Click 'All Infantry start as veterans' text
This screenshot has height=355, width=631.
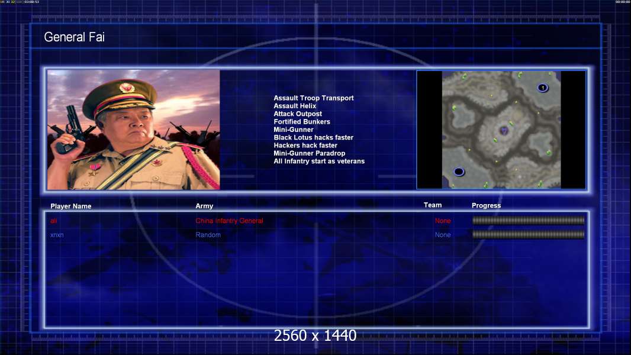pos(319,161)
